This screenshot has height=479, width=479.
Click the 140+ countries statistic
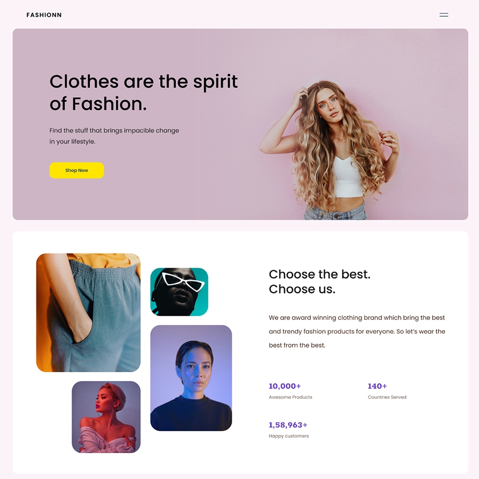(377, 386)
